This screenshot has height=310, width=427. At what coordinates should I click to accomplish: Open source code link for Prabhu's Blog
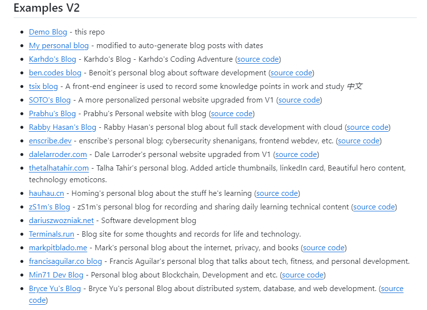coord(232,114)
